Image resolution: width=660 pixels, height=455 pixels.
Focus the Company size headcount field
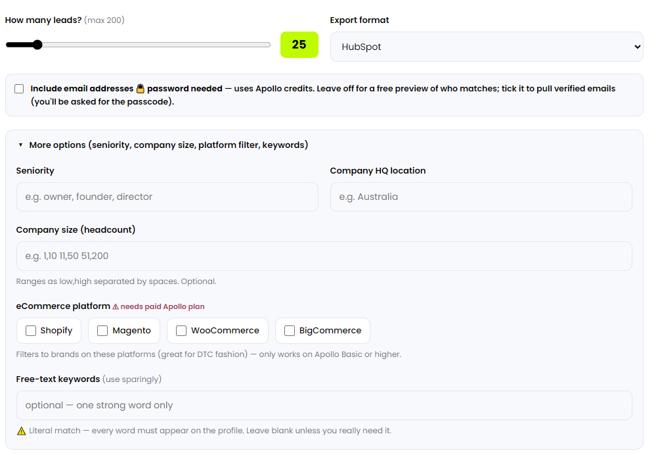click(324, 256)
